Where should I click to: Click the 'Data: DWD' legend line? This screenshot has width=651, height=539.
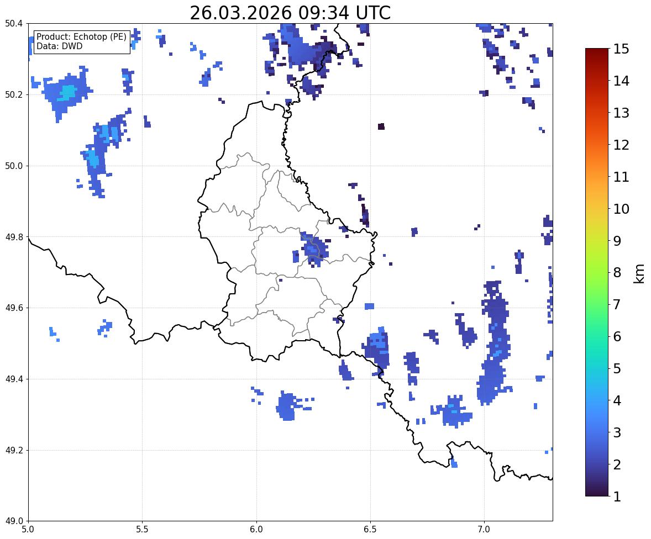[x=59, y=46]
